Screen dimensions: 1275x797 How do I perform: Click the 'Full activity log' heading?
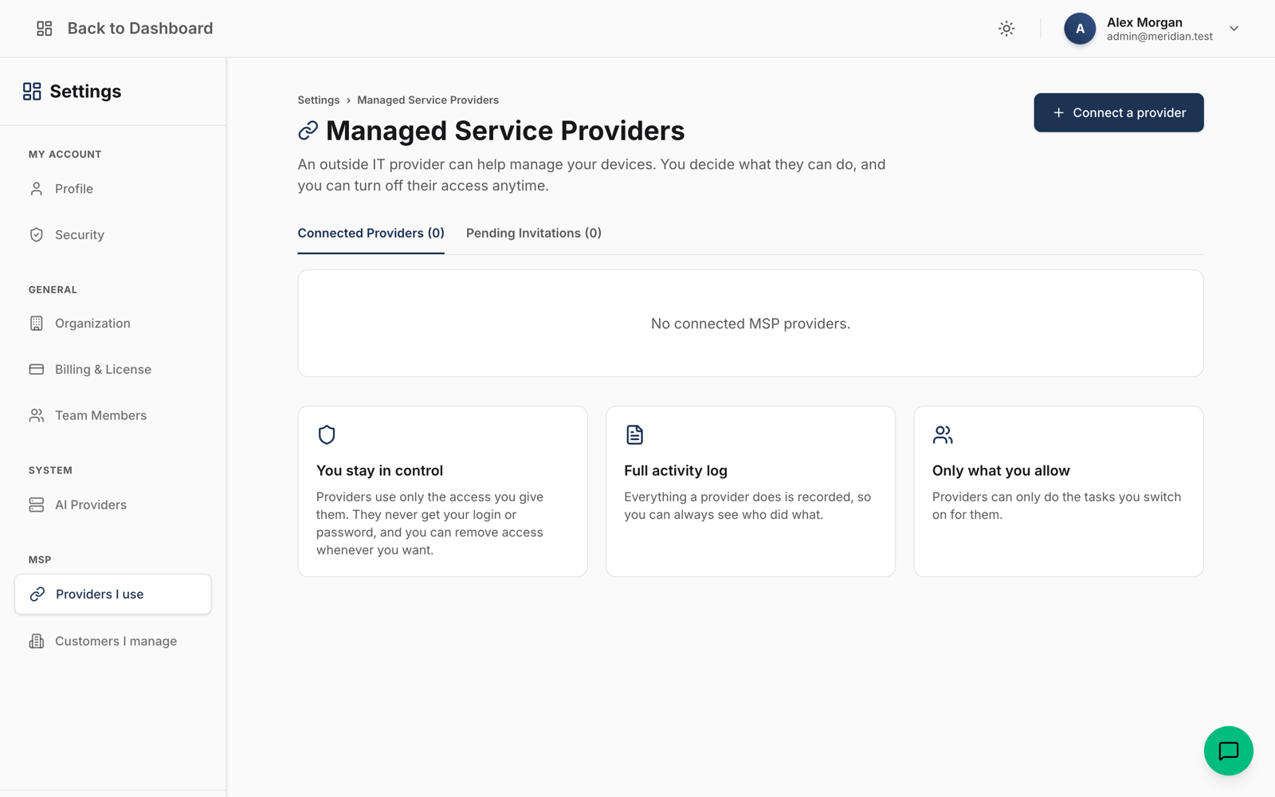(676, 471)
